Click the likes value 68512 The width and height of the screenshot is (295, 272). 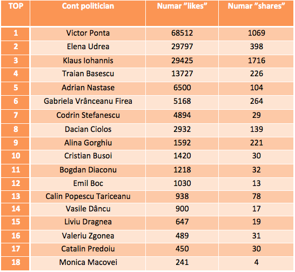(x=182, y=34)
